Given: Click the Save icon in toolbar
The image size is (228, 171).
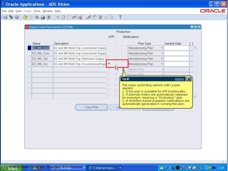Looking at the screenshot, I should (25, 17).
